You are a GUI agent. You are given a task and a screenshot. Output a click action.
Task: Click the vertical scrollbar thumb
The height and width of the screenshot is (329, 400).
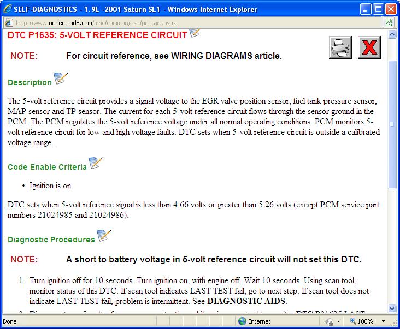[x=392, y=124]
